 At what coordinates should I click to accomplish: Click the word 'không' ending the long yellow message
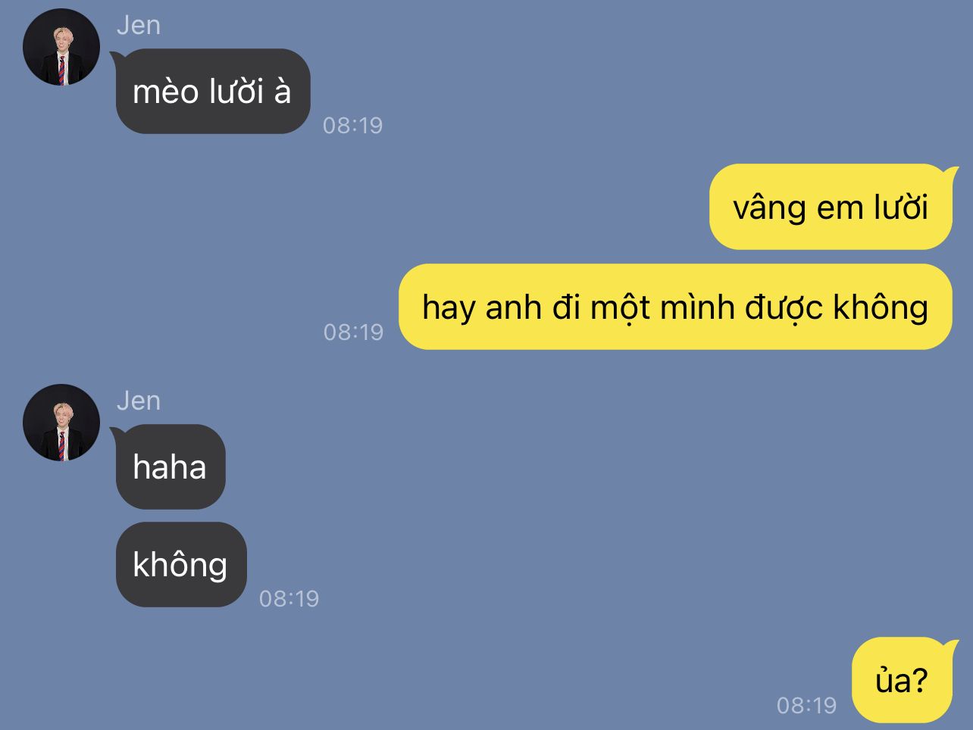tap(881, 307)
